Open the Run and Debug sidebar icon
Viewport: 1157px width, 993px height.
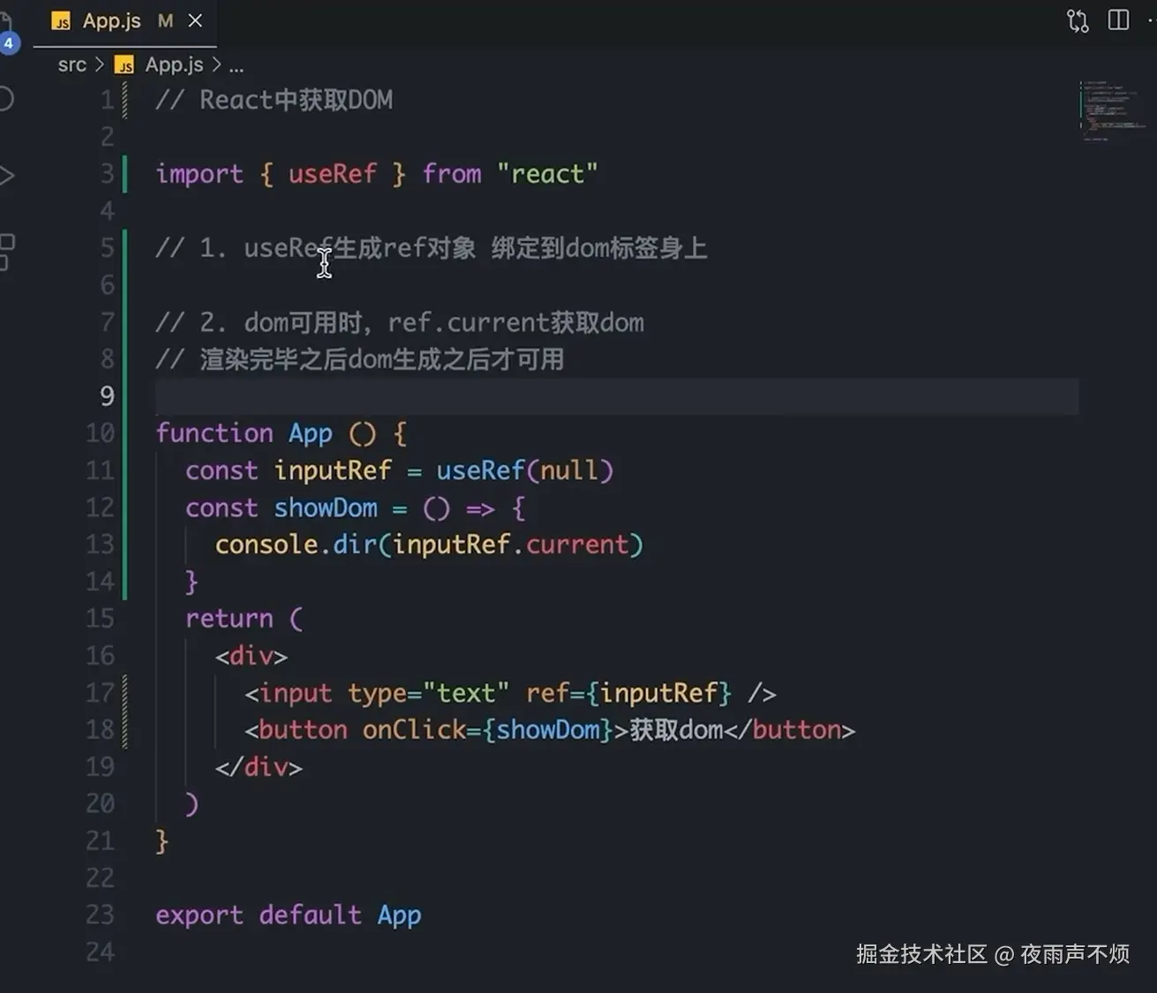pyautogui.click(x=7, y=175)
